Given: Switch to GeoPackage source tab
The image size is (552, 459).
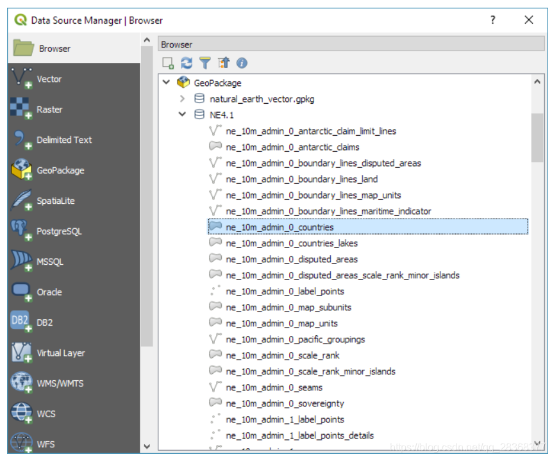Looking at the screenshot, I should [74, 171].
